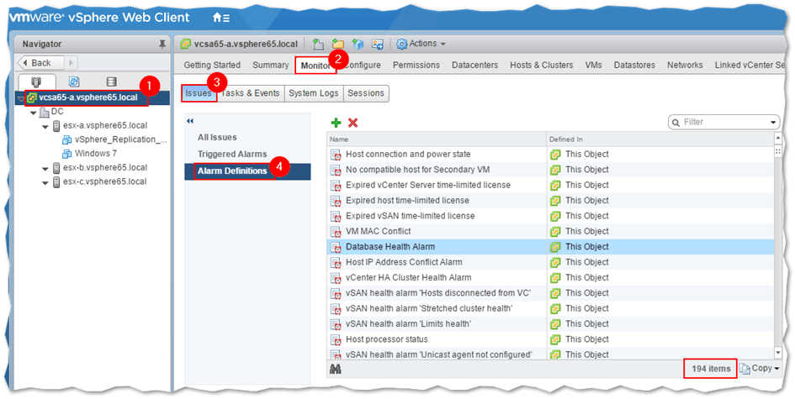Collapse the Issues side panel with double arrows
The height and width of the screenshot is (399, 795).
click(190, 121)
